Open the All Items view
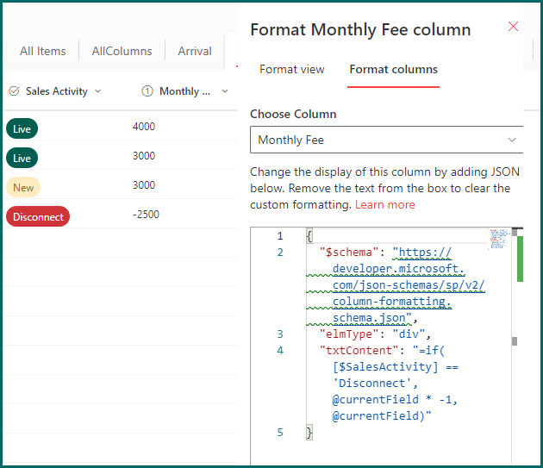 click(43, 51)
